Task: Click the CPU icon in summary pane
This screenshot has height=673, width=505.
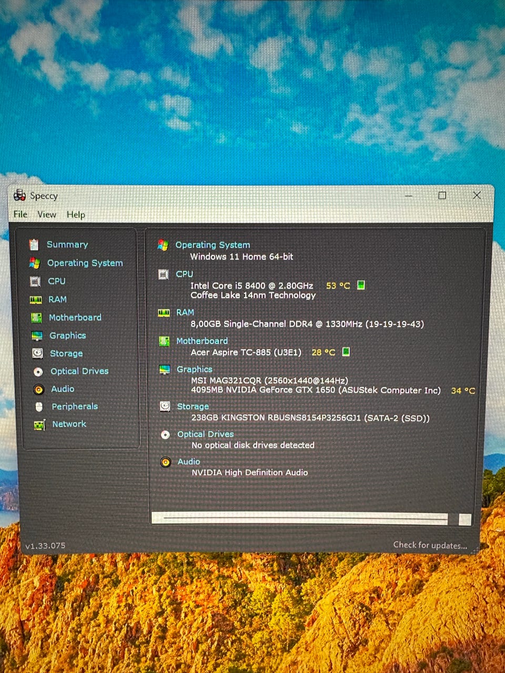Action: [x=164, y=274]
